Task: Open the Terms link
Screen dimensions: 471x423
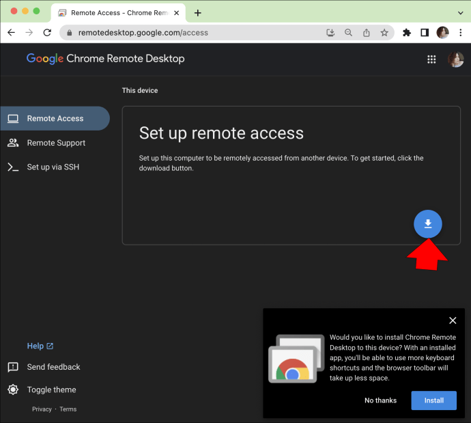Action: [x=68, y=409]
